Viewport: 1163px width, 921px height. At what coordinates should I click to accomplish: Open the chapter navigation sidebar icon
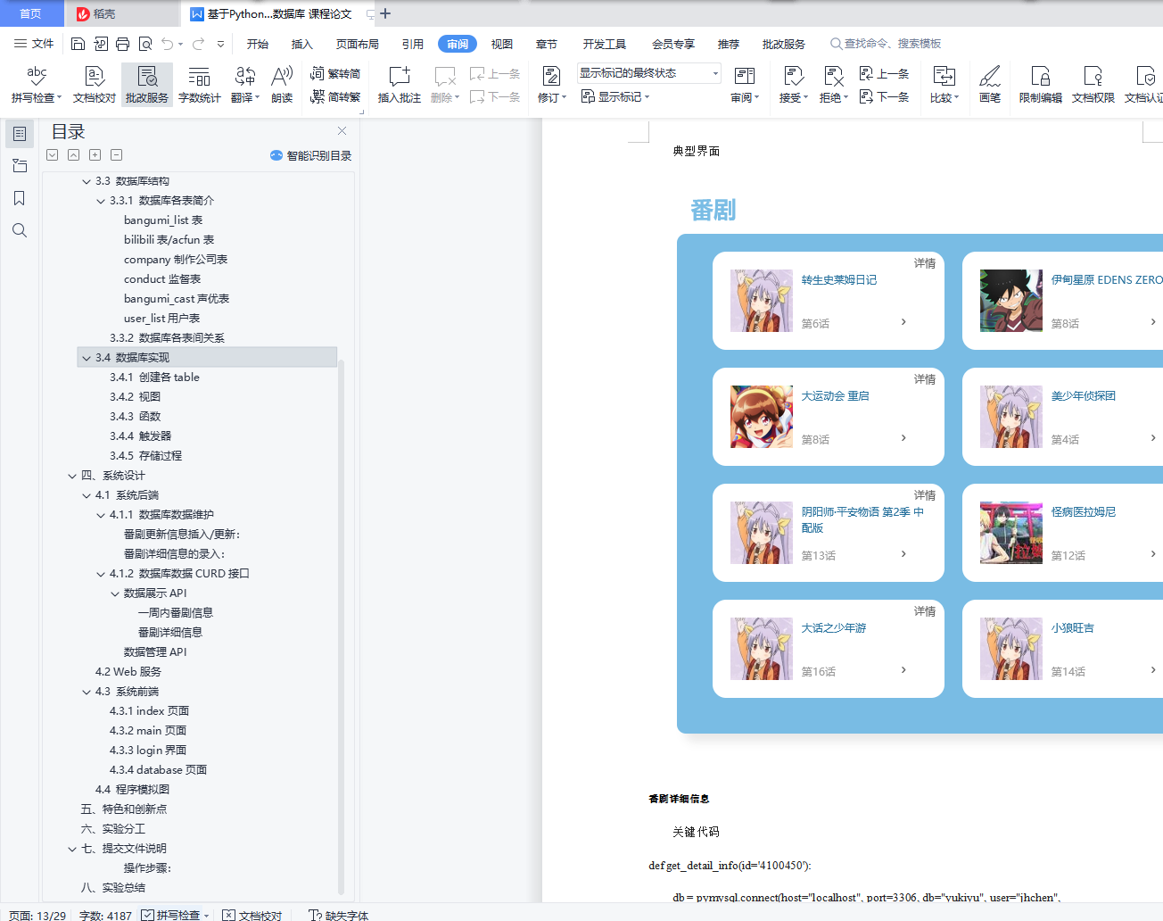pyautogui.click(x=20, y=166)
